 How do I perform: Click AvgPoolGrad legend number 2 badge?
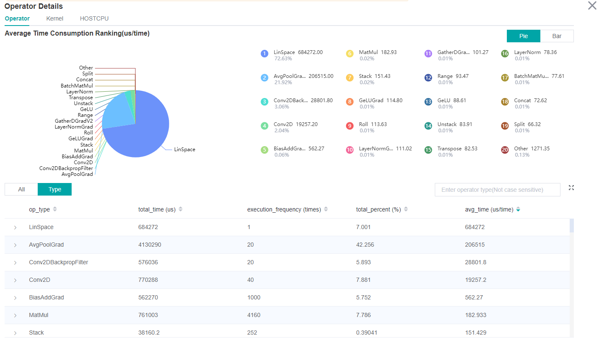tap(264, 77)
